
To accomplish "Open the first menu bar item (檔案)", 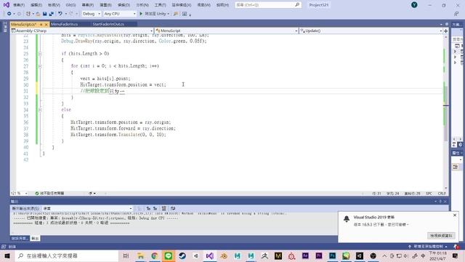I will pos(19,5).
